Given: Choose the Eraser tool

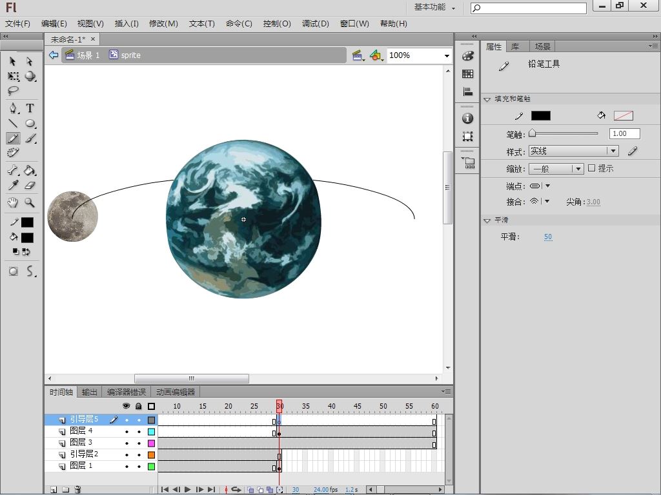Looking at the screenshot, I should (x=30, y=186).
